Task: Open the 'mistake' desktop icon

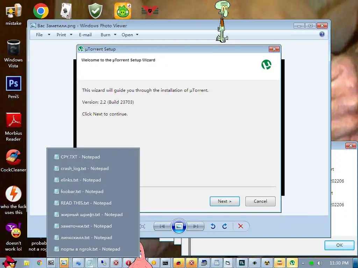Action: 14,14
